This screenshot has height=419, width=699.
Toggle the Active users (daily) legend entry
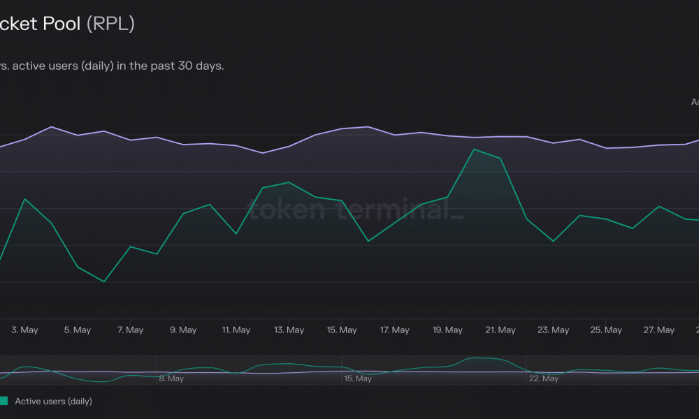pyautogui.click(x=54, y=401)
